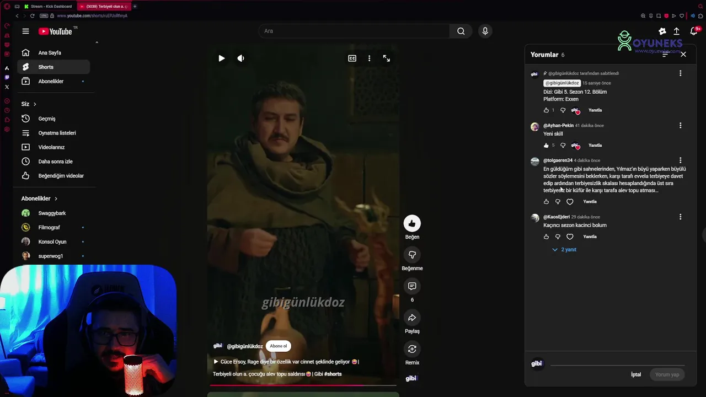Open the @gibigünlükdoz channel link under video
This screenshot has height=397, width=706.
click(x=245, y=346)
